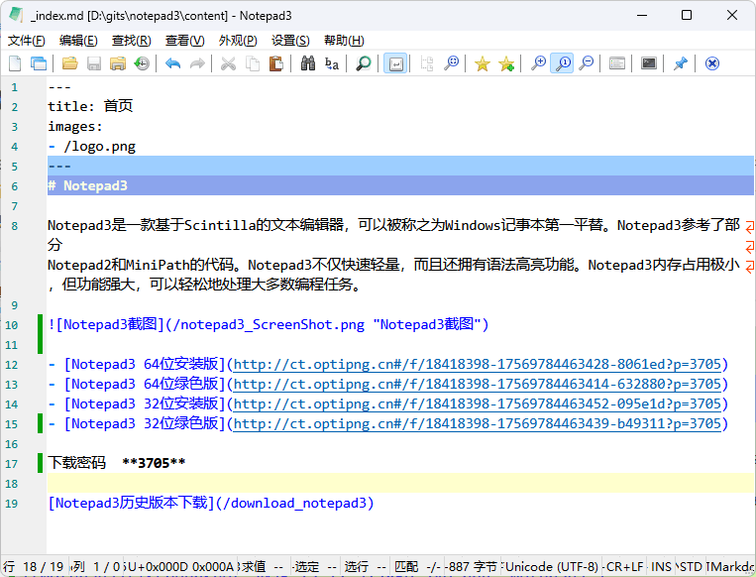Open a file using the folder icon
The image size is (756, 577).
pyautogui.click(x=70, y=63)
